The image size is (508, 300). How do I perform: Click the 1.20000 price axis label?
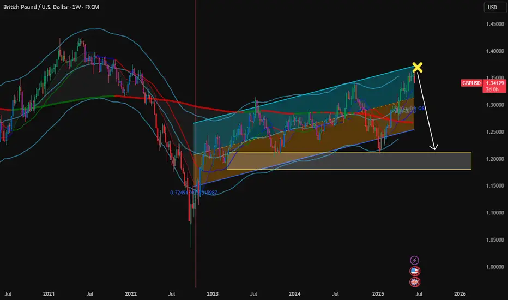[495, 159]
